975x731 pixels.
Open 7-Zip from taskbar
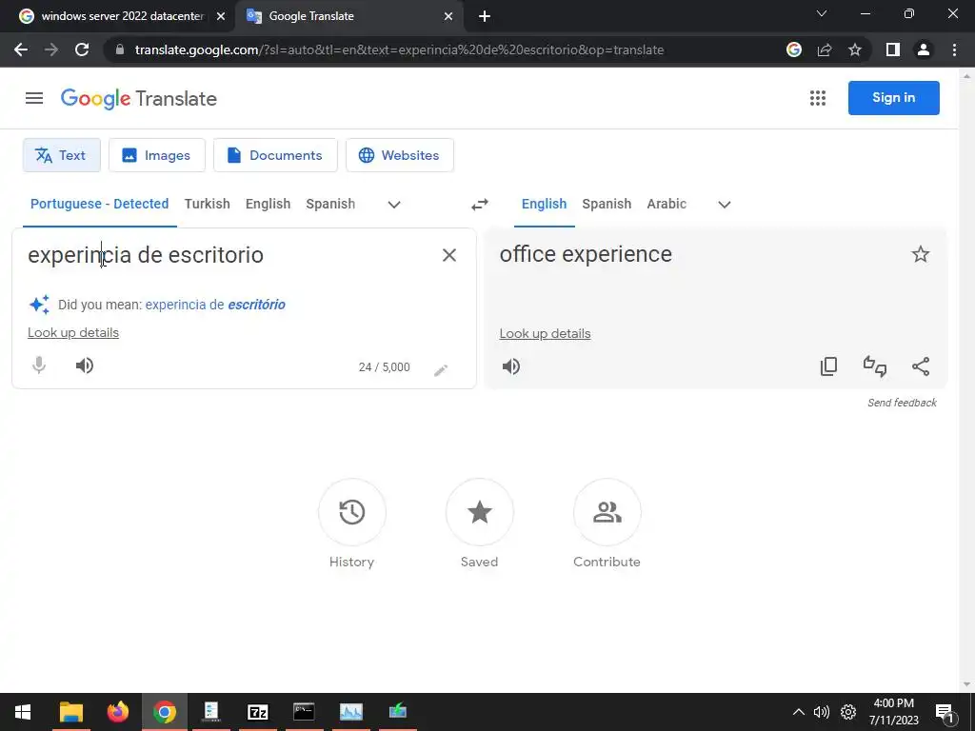click(x=257, y=712)
